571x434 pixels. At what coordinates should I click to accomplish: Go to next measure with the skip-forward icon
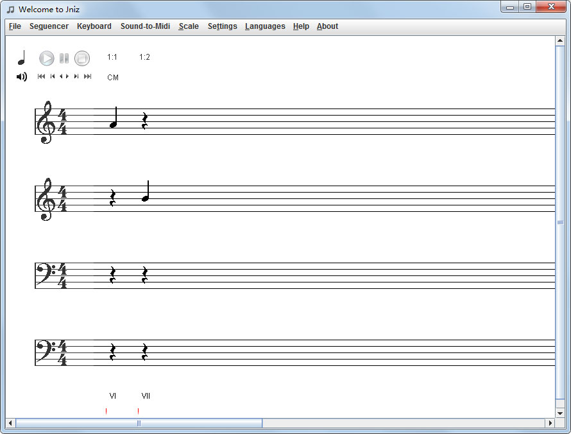pyautogui.click(x=76, y=76)
